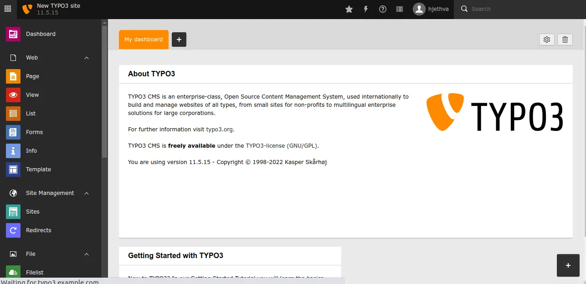Open the Info menu item

point(51,151)
